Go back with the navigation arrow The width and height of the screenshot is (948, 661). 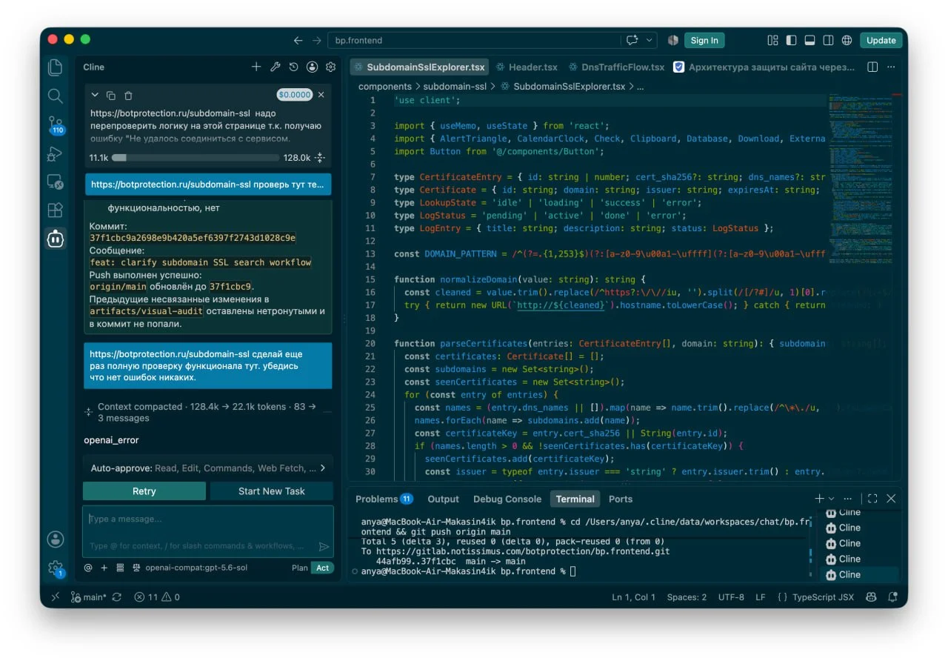pyautogui.click(x=298, y=41)
